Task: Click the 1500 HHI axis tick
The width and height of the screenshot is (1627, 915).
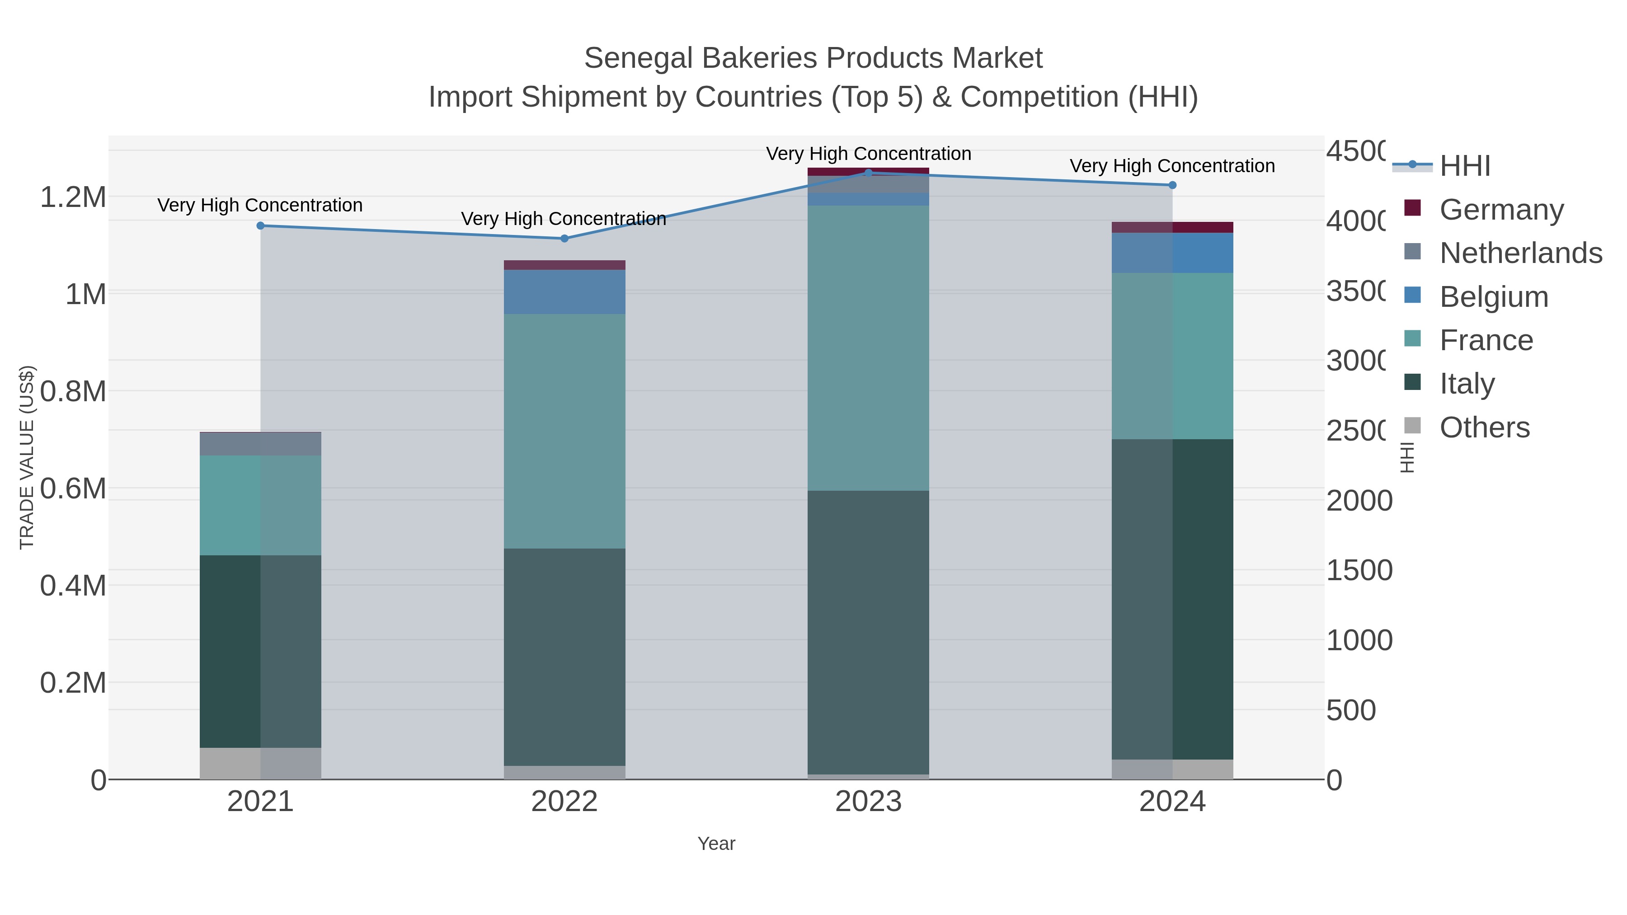Action: [x=1359, y=570]
